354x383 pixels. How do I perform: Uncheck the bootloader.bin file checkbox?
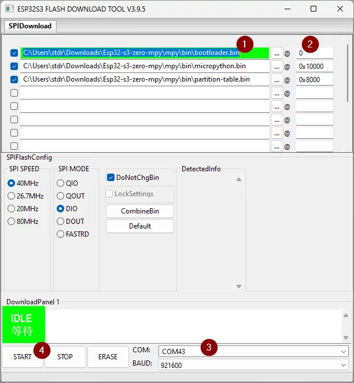coord(14,53)
